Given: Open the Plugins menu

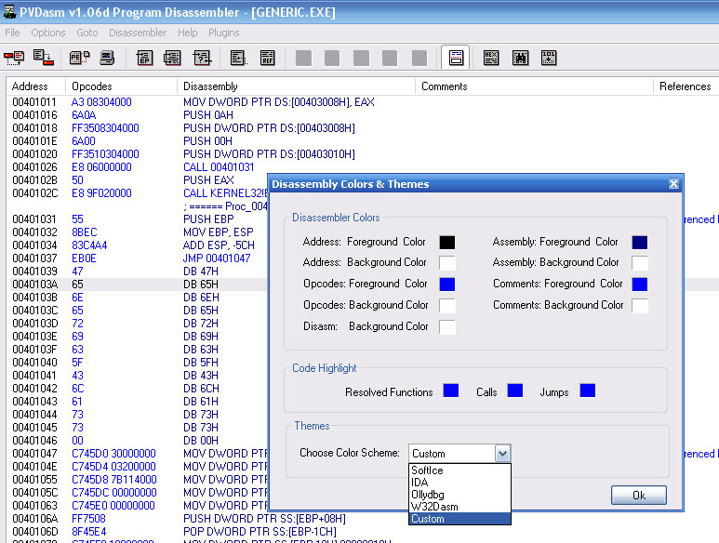Looking at the screenshot, I should (223, 33).
